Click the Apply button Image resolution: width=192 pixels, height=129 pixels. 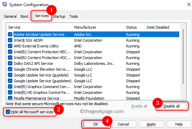[151, 124]
